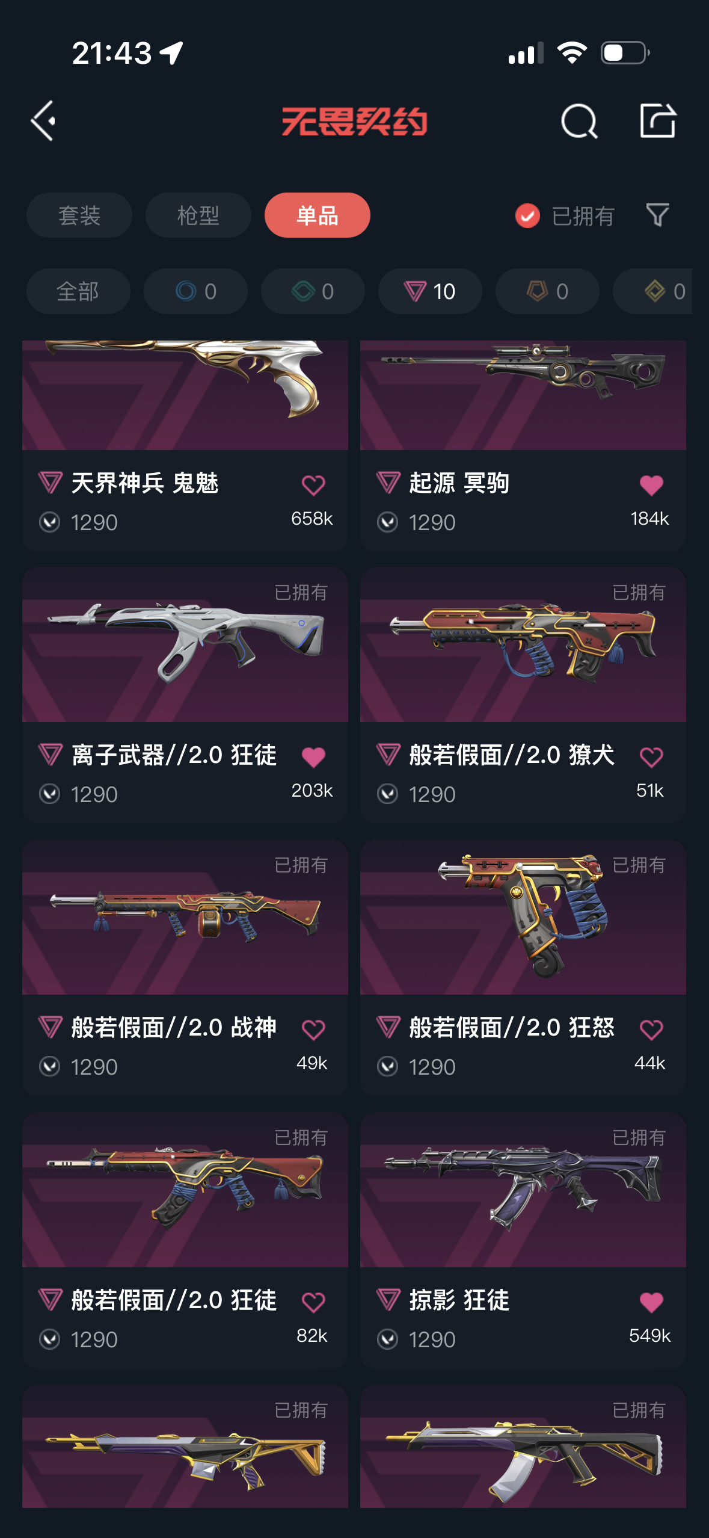
Task: Switch to the 枪型 tab
Action: click(198, 215)
